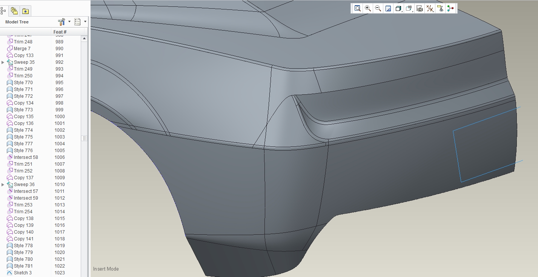Select the Style 774 feature
The width and height of the screenshot is (538, 277).
pyautogui.click(x=20, y=130)
